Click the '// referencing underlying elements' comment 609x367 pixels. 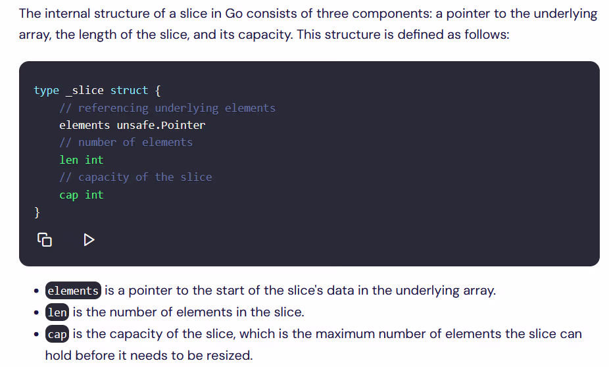click(x=168, y=108)
